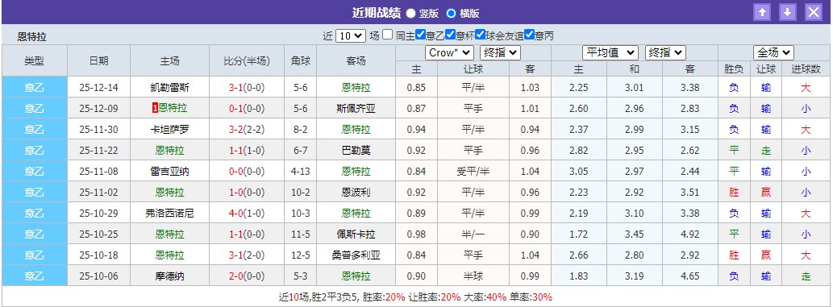Click away team 斯佩齐亚 on 25-12-09

point(356,108)
